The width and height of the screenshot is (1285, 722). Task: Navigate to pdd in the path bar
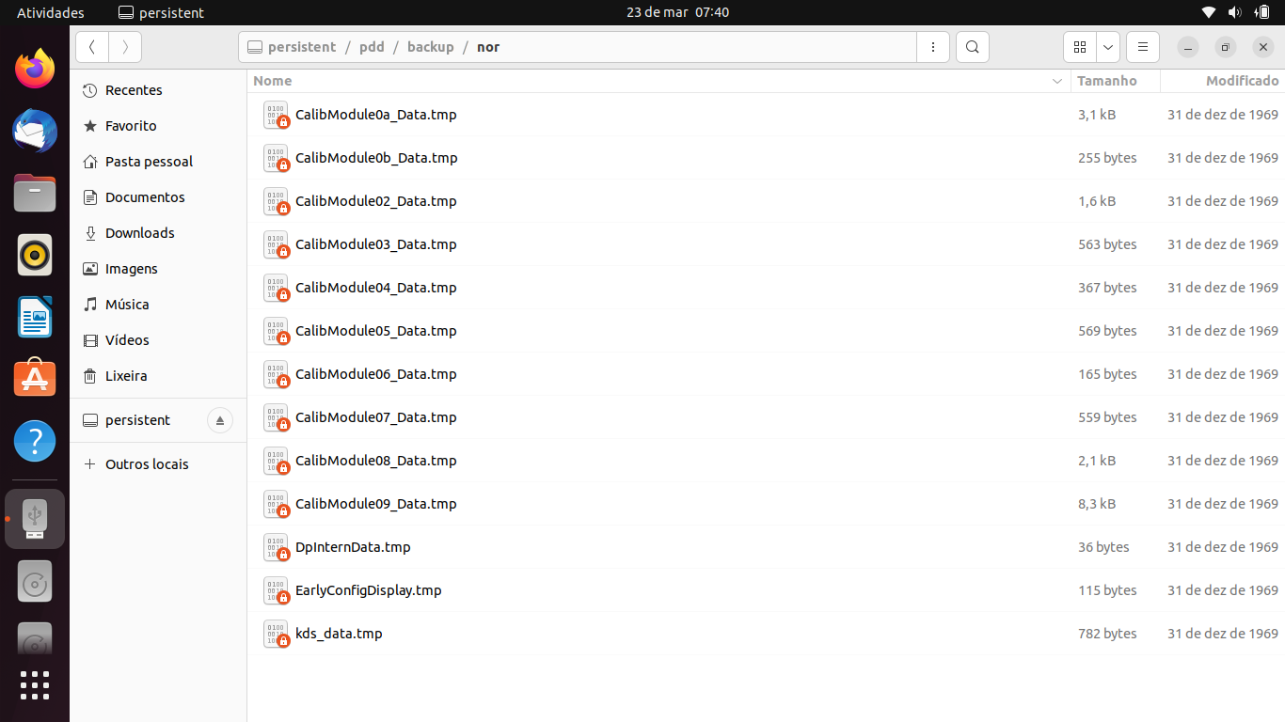point(372,47)
